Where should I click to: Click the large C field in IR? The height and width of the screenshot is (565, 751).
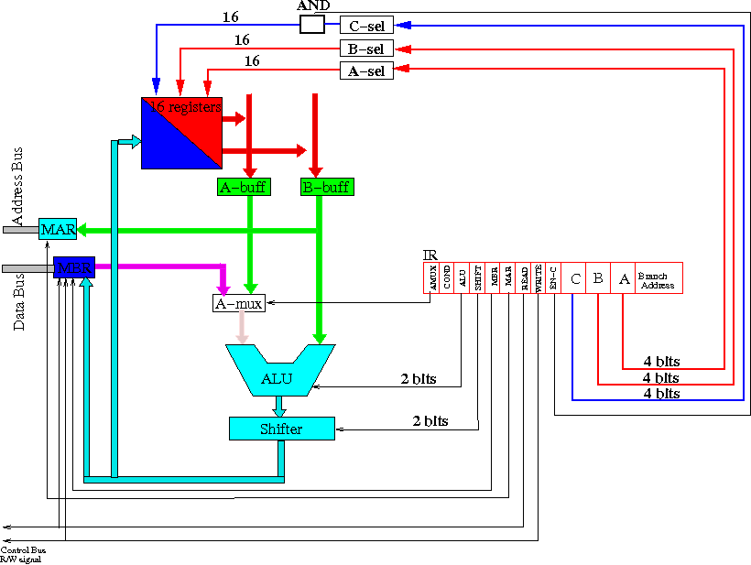tap(573, 278)
